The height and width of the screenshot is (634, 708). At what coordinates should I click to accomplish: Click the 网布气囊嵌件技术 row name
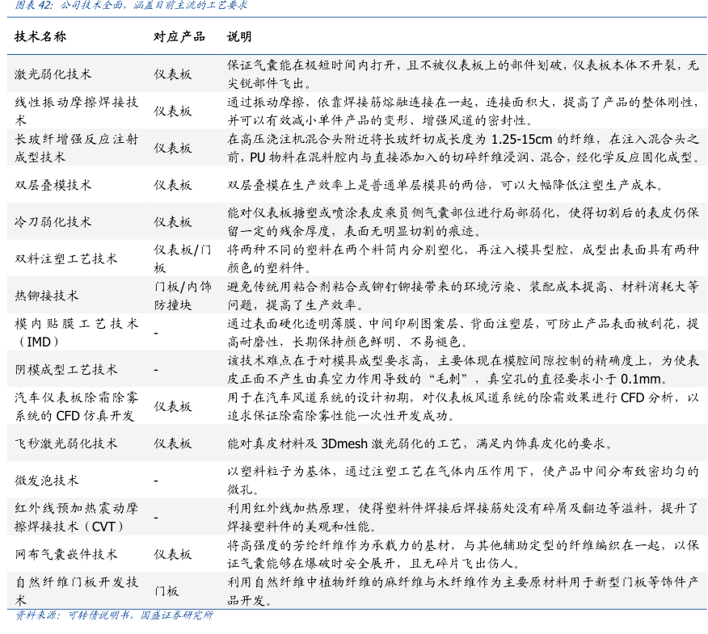point(65,554)
